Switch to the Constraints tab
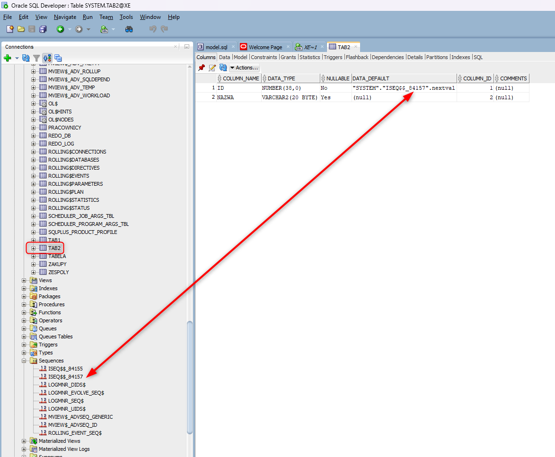The height and width of the screenshot is (457, 555). pos(264,57)
